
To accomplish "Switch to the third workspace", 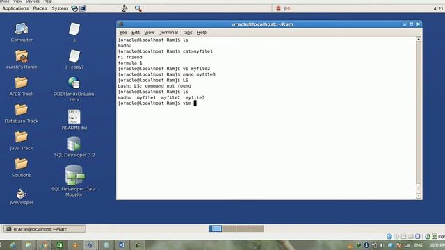I will pos(243,228).
